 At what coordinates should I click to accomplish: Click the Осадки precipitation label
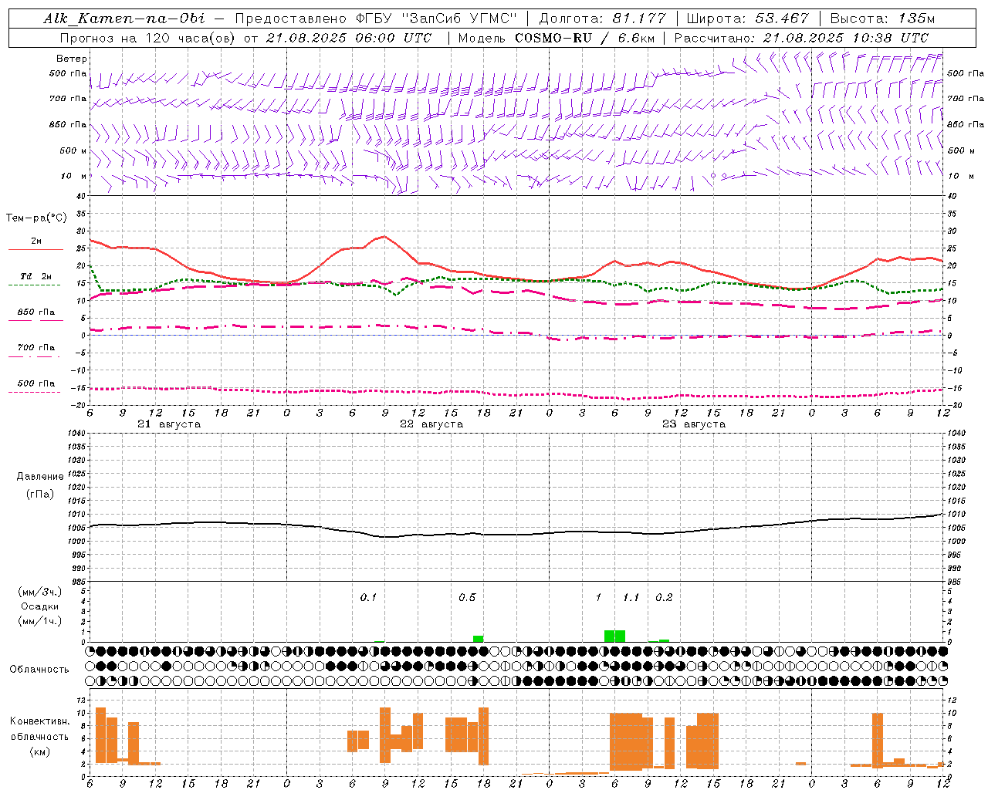(40, 606)
